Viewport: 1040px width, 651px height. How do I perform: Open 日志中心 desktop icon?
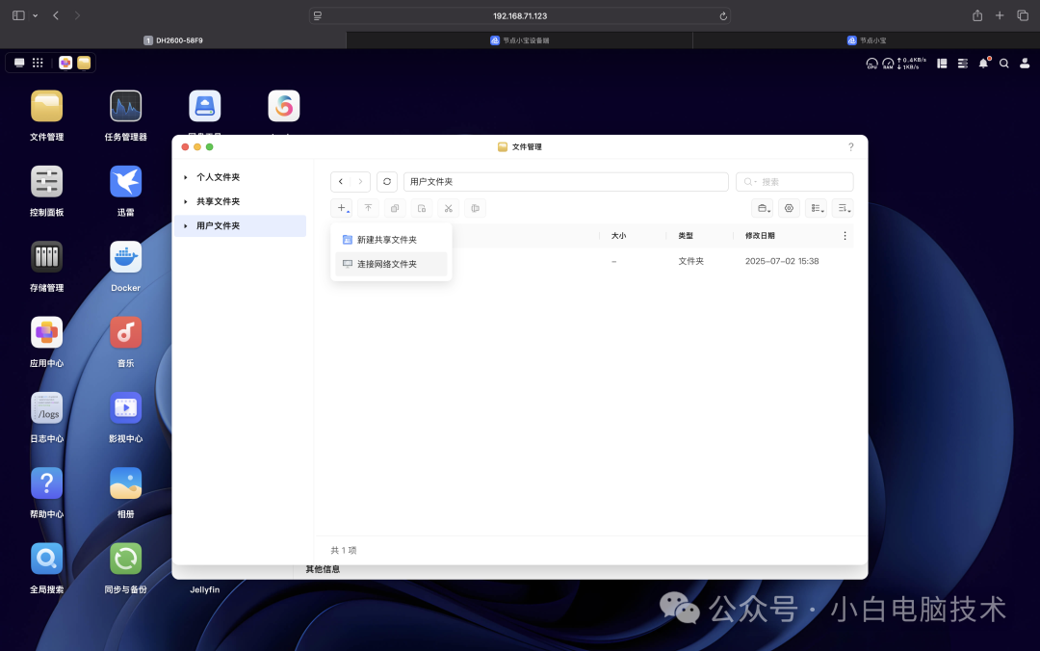click(46, 408)
